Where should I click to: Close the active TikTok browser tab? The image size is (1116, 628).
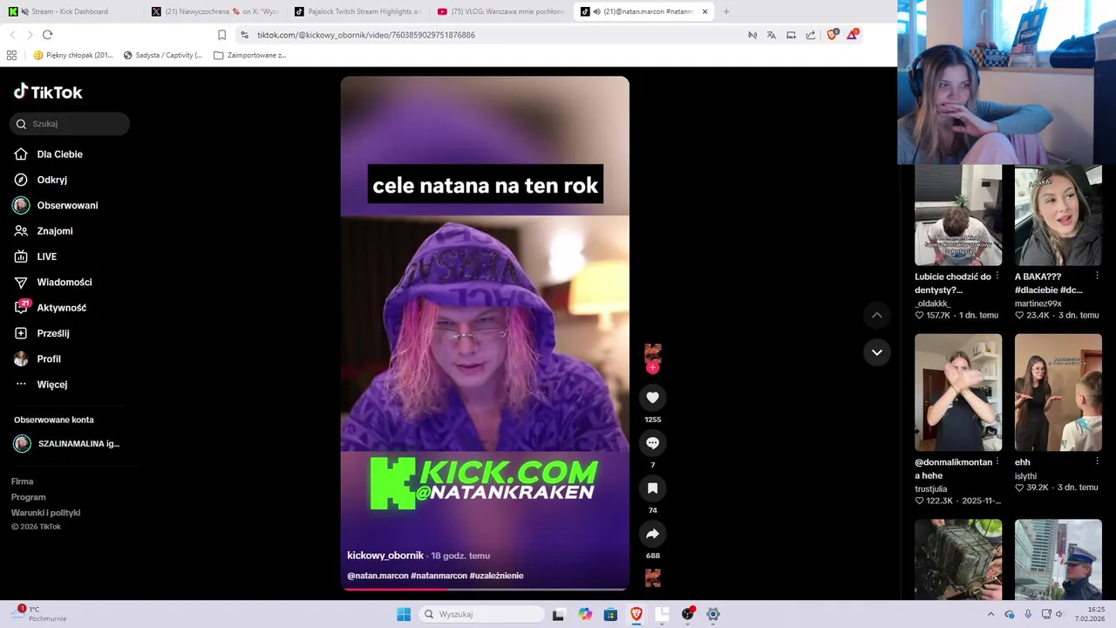tap(704, 11)
